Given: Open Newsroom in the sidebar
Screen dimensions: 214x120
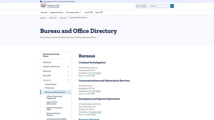Looking at the screenshot, I should pyautogui.click(x=47, y=62).
